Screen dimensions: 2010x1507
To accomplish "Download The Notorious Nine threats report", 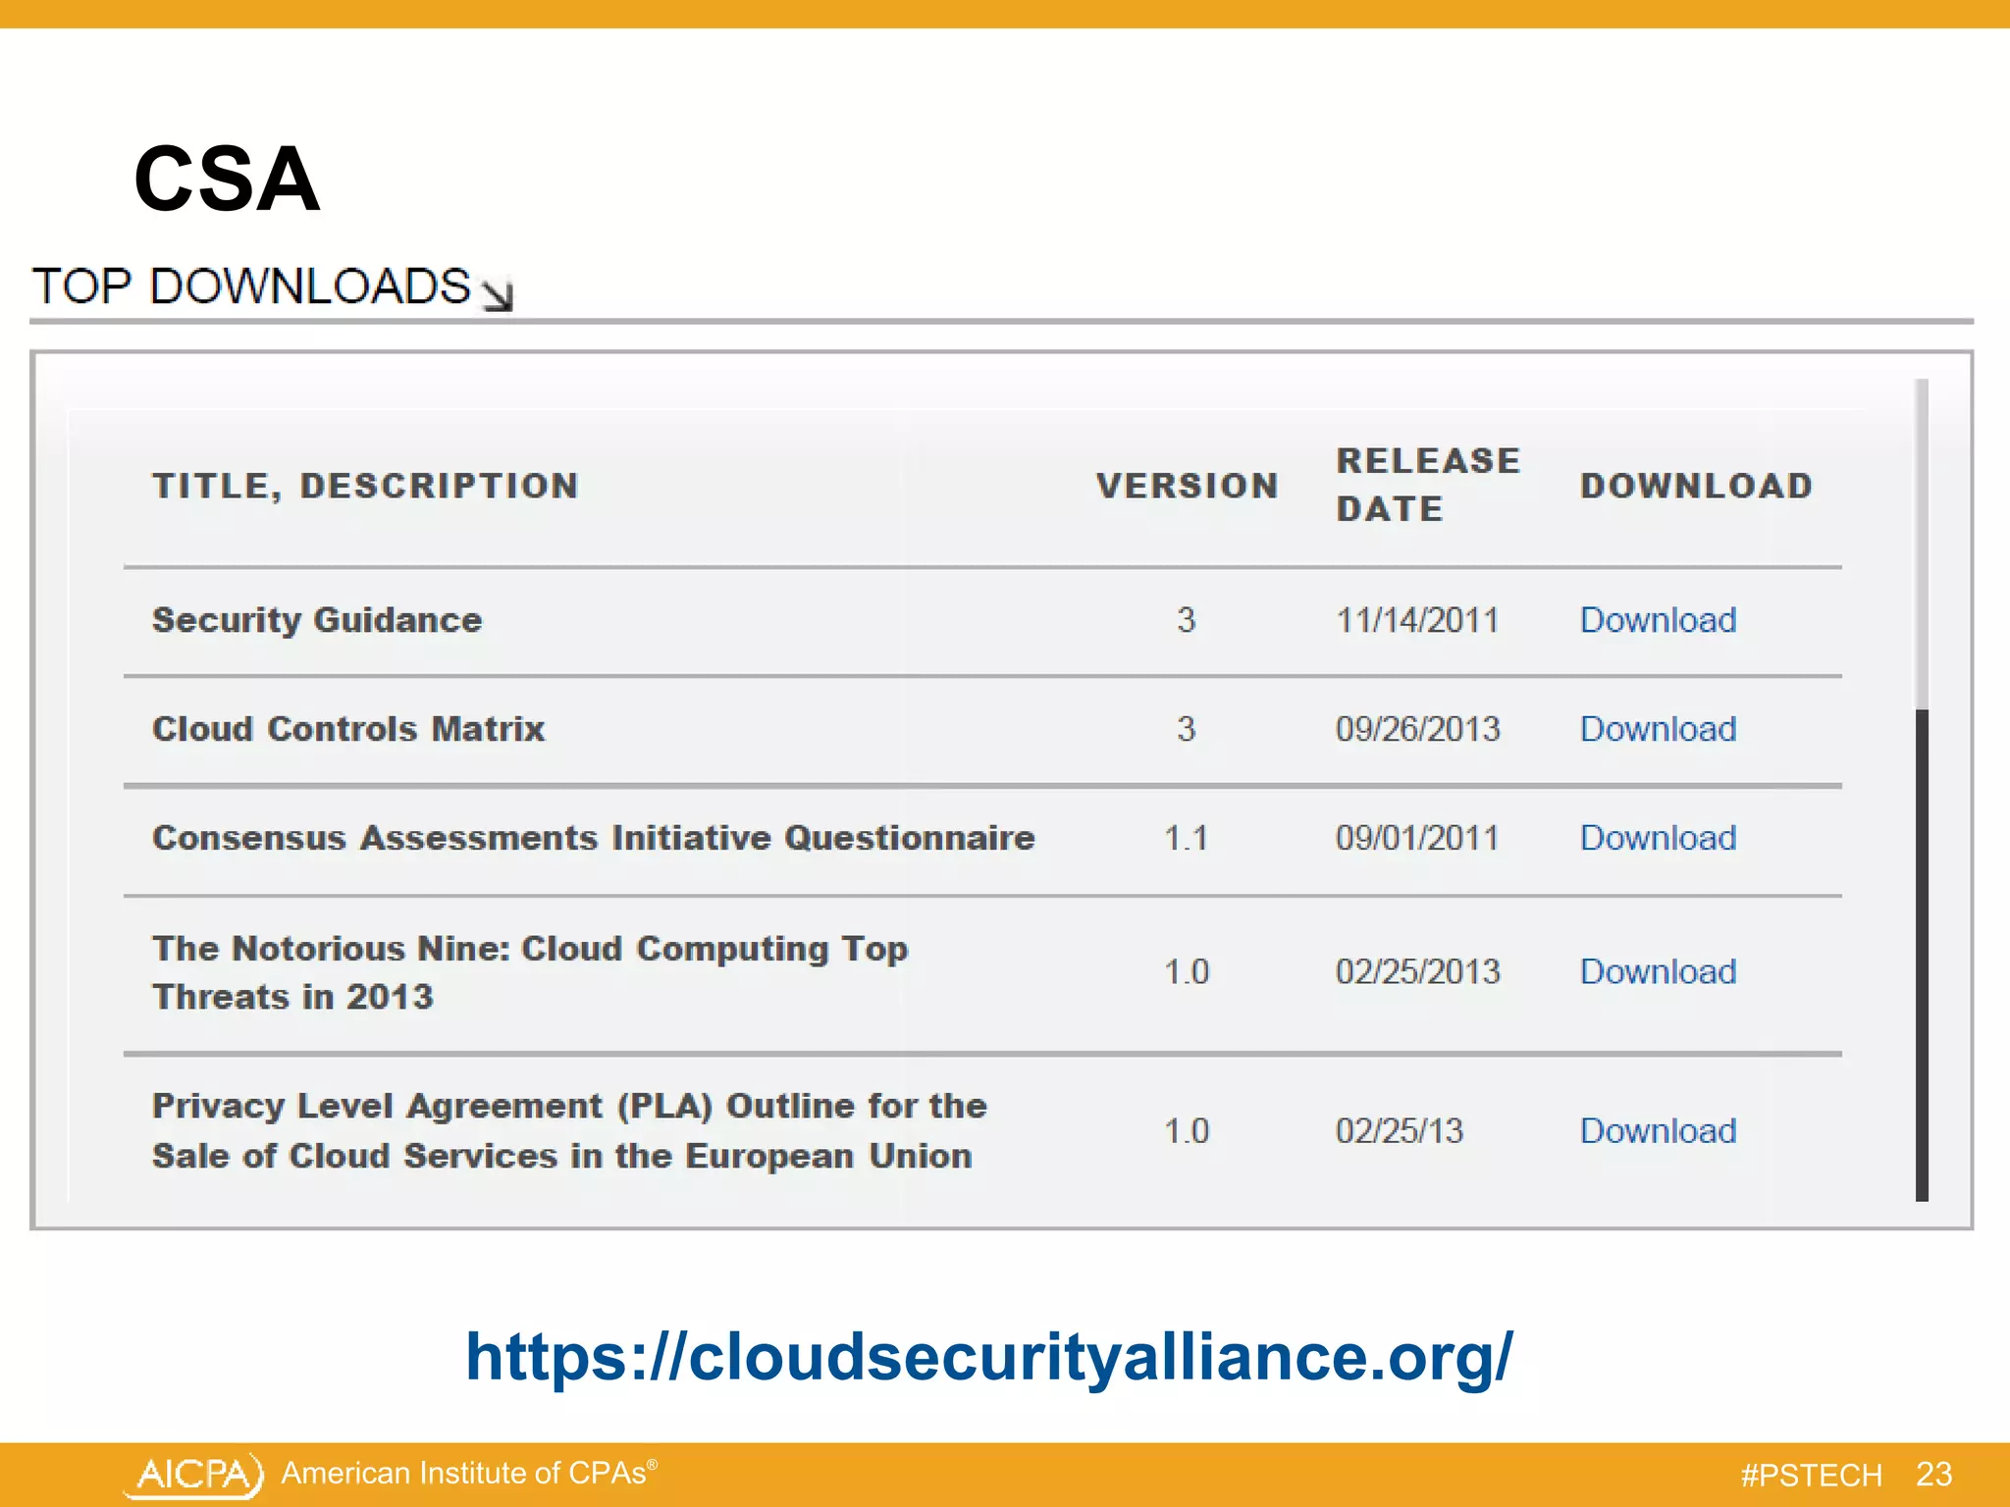I will click(x=1658, y=971).
